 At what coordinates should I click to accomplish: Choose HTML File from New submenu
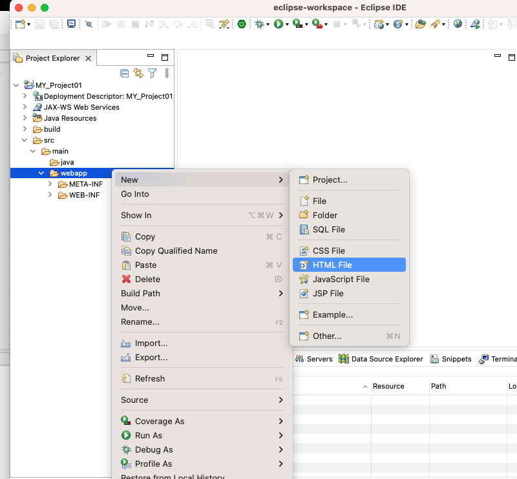click(x=349, y=265)
